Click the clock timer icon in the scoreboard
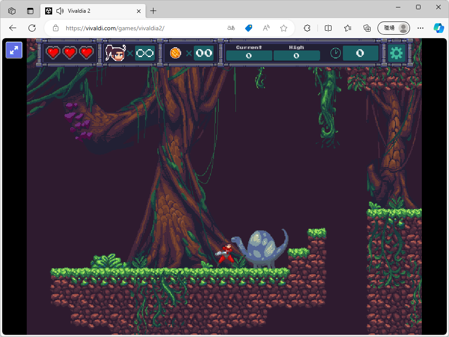 click(x=335, y=52)
